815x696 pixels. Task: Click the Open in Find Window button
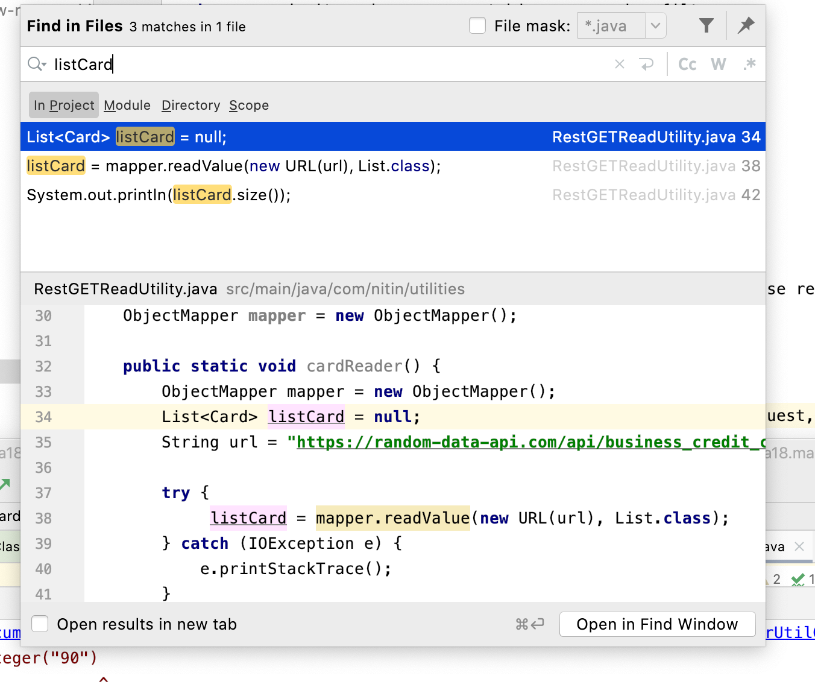(x=657, y=624)
